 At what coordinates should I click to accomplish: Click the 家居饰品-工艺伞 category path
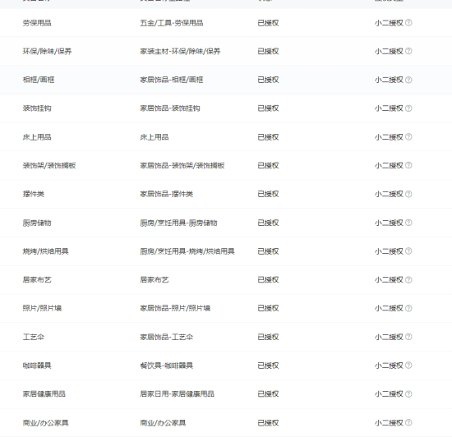166,337
